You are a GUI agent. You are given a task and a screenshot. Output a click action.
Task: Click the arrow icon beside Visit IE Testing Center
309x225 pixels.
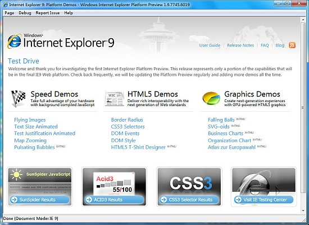[x=238, y=199]
